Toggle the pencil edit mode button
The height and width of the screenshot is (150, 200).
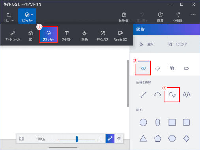coord(110,139)
